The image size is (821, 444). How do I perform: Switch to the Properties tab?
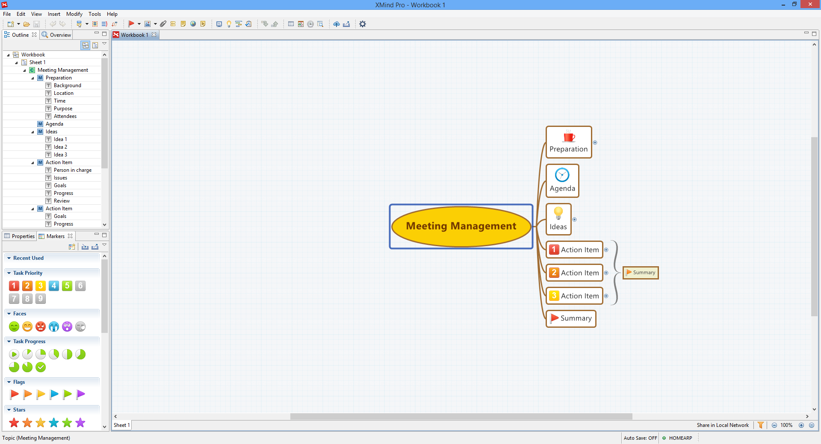coord(20,236)
